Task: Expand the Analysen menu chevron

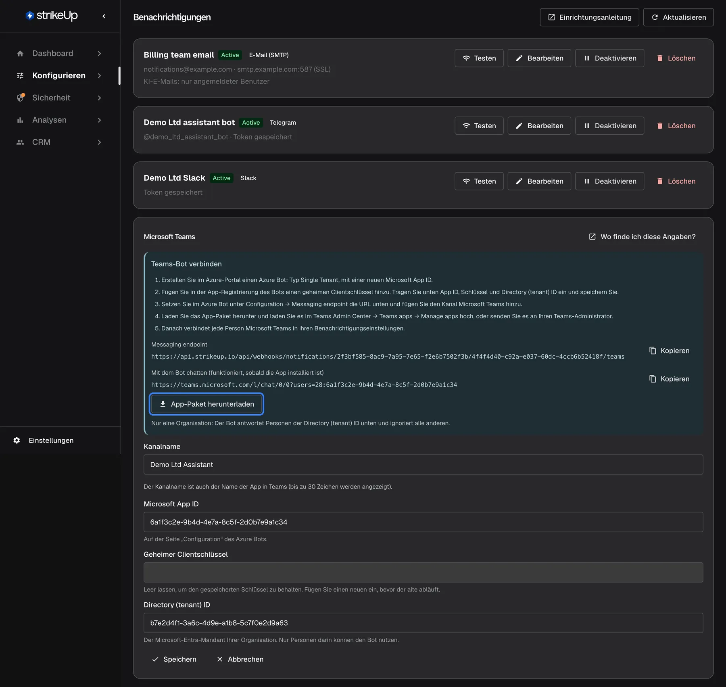Action: point(99,120)
